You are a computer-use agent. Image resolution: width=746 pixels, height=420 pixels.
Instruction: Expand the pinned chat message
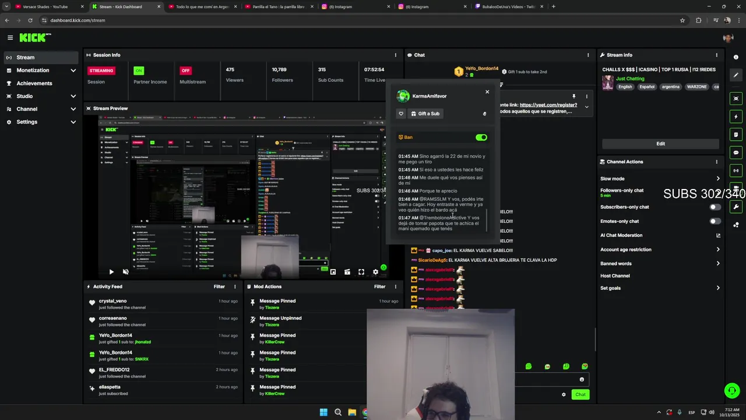[586, 107]
